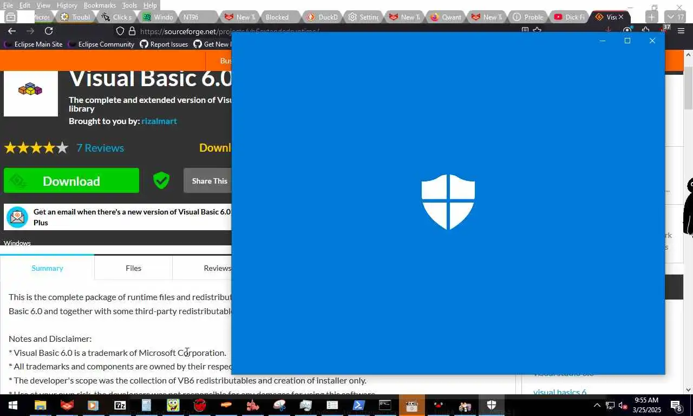Switch to the Qwant tab
Image resolution: width=693 pixels, height=416 pixels.
pos(446,17)
